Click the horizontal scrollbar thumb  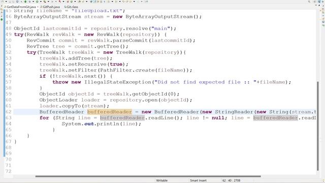click(x=148, y=176)
